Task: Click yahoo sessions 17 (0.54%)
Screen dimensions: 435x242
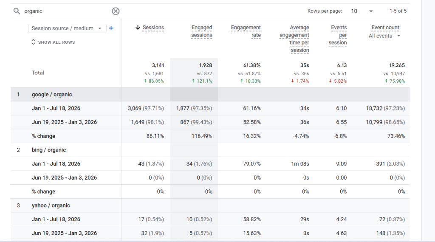Action: [151, 219]
